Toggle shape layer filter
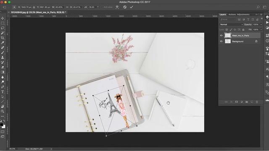This screenshot has width=269, height=151. tap(253, 20)
